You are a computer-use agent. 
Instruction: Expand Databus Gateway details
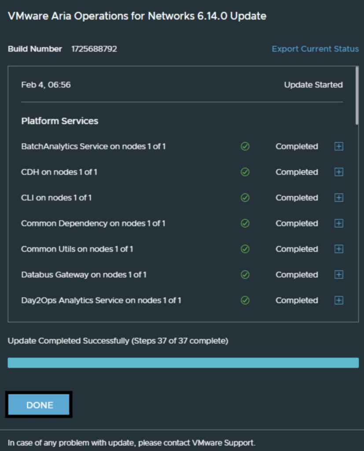coord(338,275)
